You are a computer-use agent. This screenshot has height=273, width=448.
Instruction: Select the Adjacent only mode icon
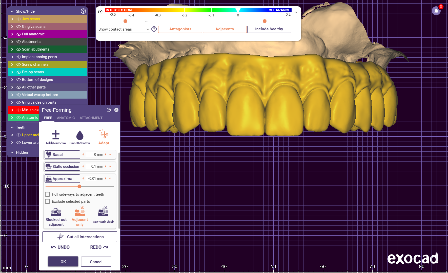pyautogui.click(x=79, y=211)
